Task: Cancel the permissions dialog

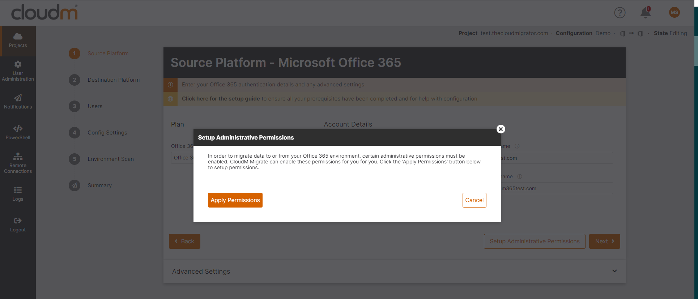Action: (x=474, y=200)
